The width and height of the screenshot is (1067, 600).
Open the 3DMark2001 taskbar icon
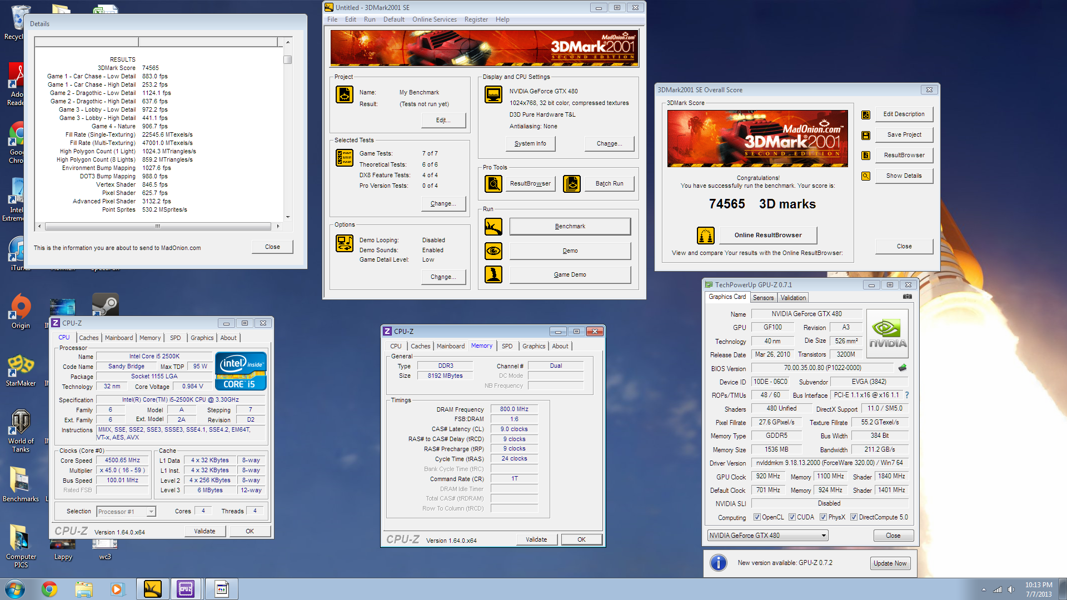(x=152, y=589)
